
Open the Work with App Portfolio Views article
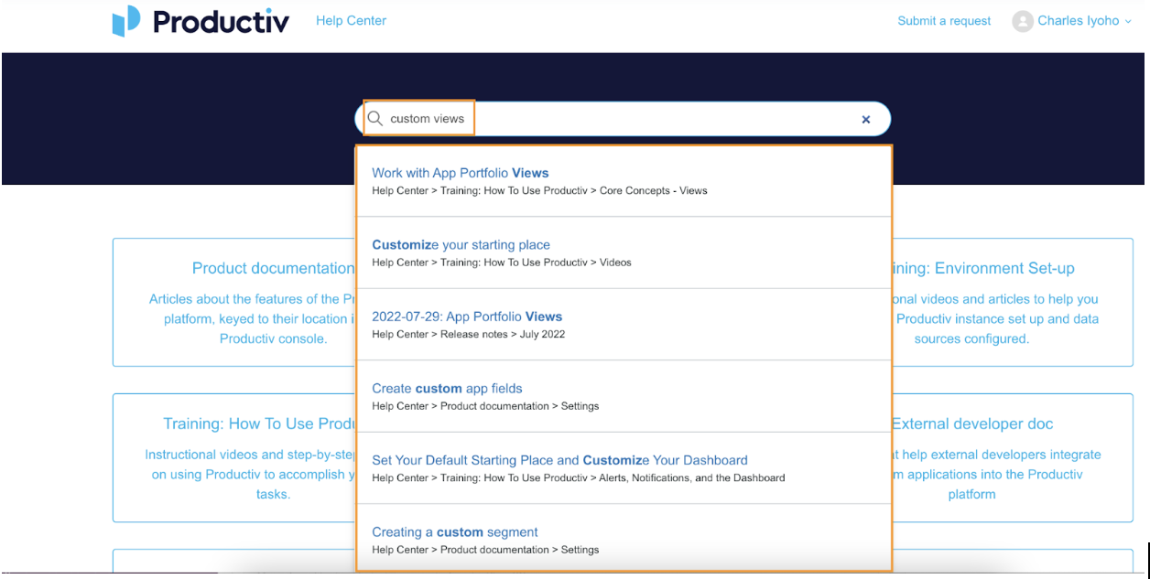coord(460,173)
